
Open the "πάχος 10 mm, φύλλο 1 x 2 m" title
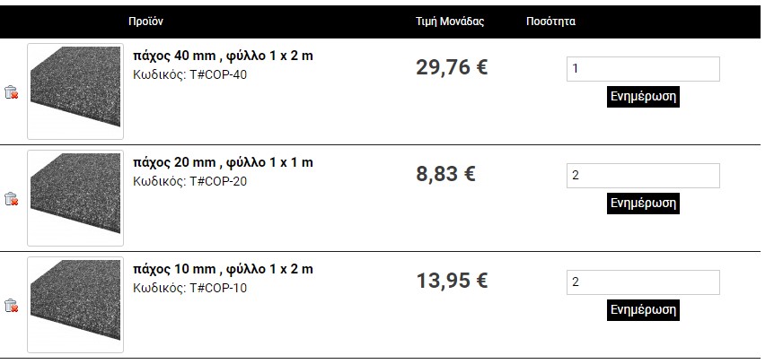pos(223,270)
